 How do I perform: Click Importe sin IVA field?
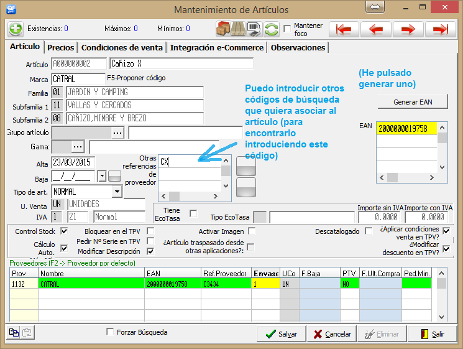click(380, 217)
